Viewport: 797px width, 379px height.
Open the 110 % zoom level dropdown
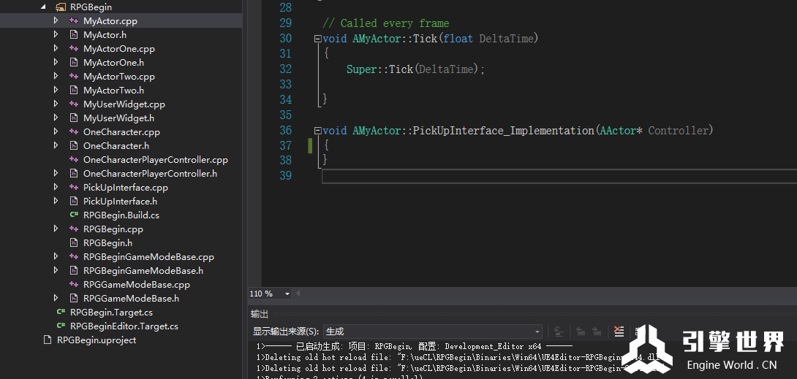[x=287, y=294]
